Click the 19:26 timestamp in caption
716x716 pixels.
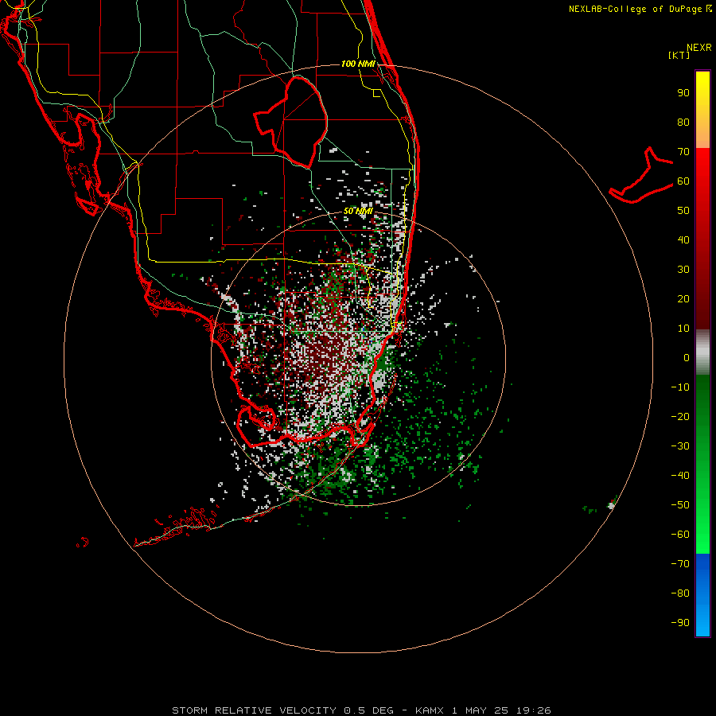(x=533, y=710)
